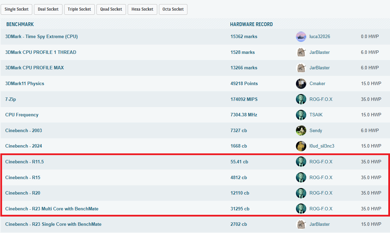Screen dimensions: 390x233
Task: Click JarBlaster's avatar in R23 Single Core row
Action: coord(301,224)
